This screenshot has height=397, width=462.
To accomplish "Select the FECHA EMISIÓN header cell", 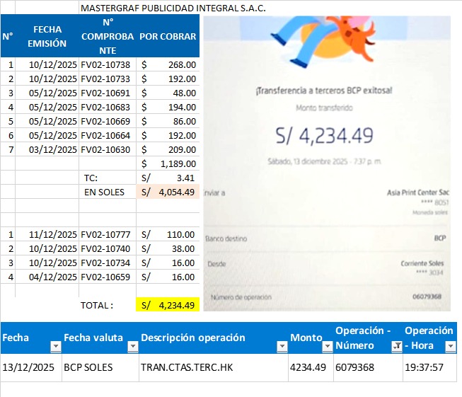I will pyautogui.click(x=47, y=36).
